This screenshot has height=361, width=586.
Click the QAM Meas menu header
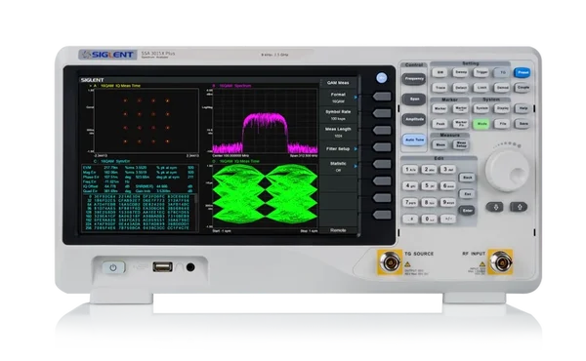point(338,83)
